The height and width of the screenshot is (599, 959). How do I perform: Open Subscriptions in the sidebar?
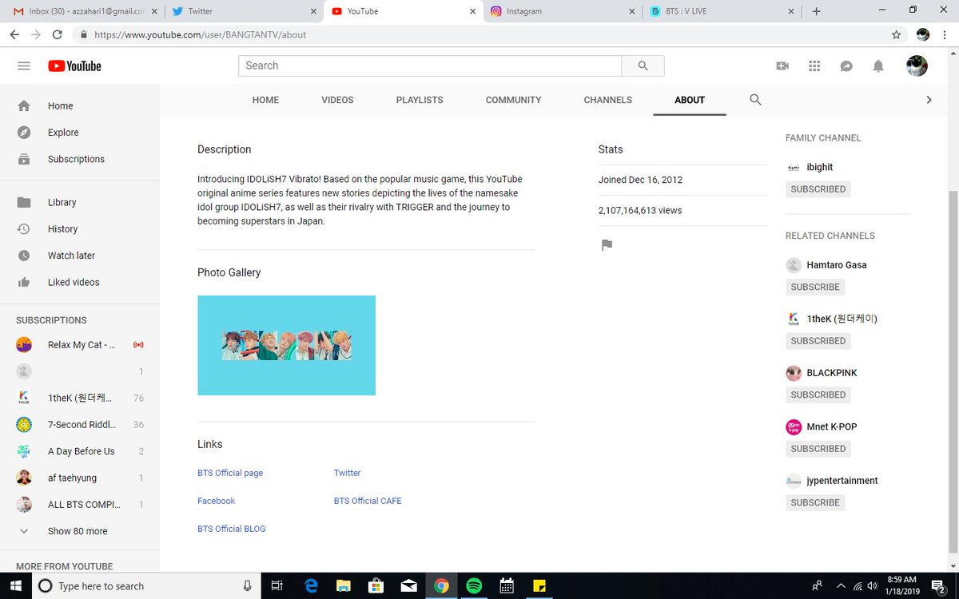click(x=80, y=159)
